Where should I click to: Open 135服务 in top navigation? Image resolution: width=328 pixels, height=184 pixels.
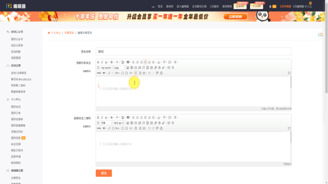(214, 7)
